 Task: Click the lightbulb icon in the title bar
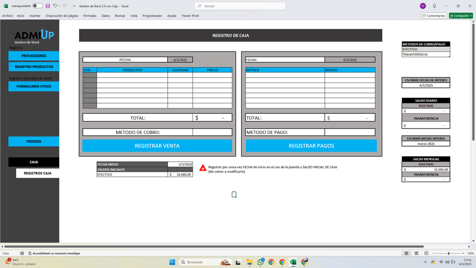click(x=435, y=6)
